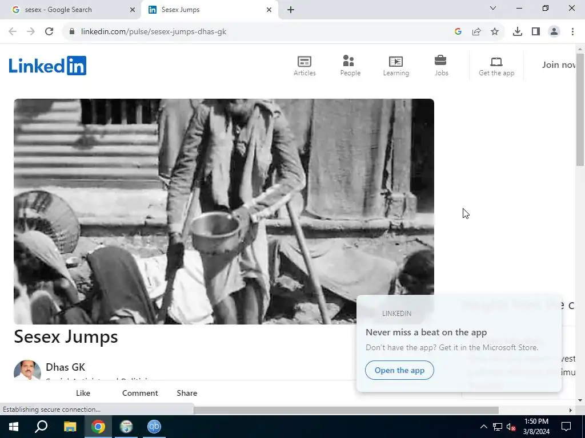This screenshot has width=585, height=438.
Task: Click the scroll right arrow on horizontal scrollbar
Action: 570,410
